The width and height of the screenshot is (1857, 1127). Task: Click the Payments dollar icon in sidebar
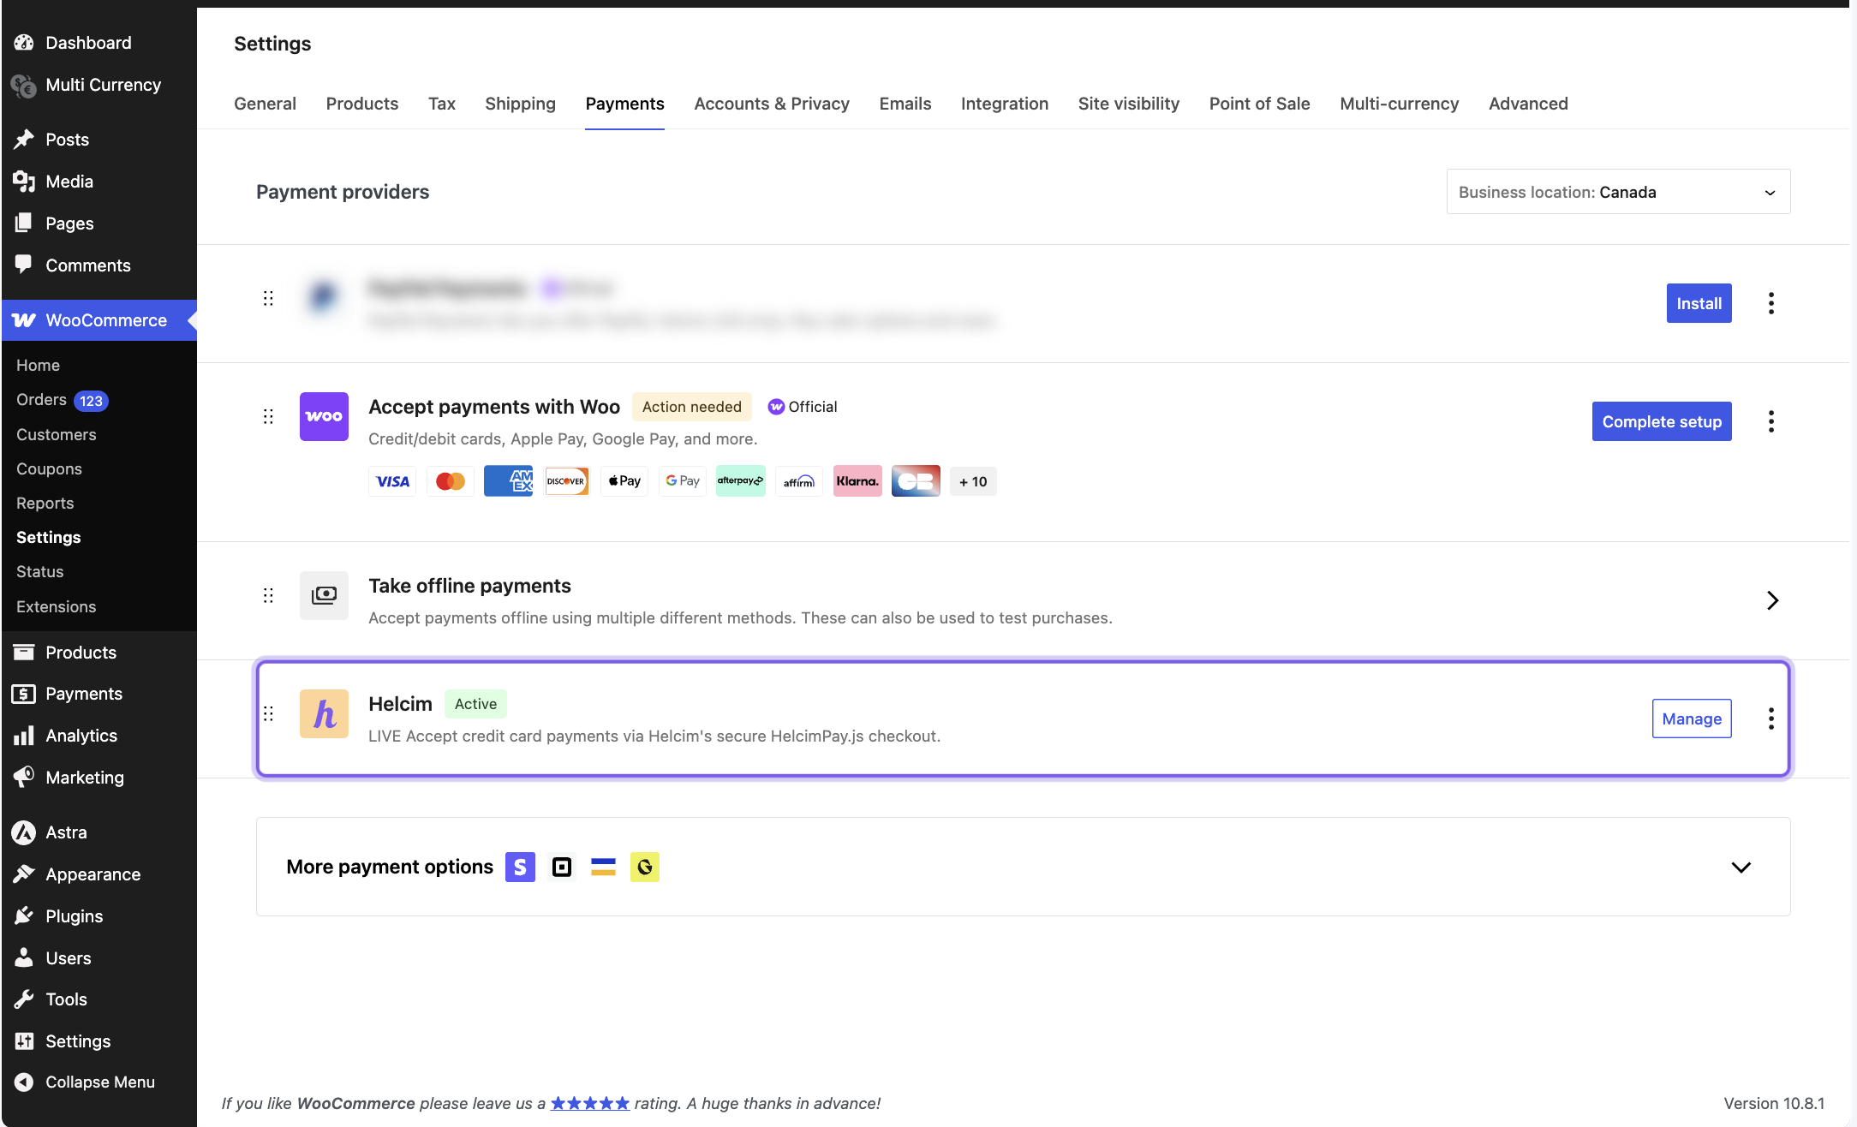pyautogui.click(x=24, y=694)
